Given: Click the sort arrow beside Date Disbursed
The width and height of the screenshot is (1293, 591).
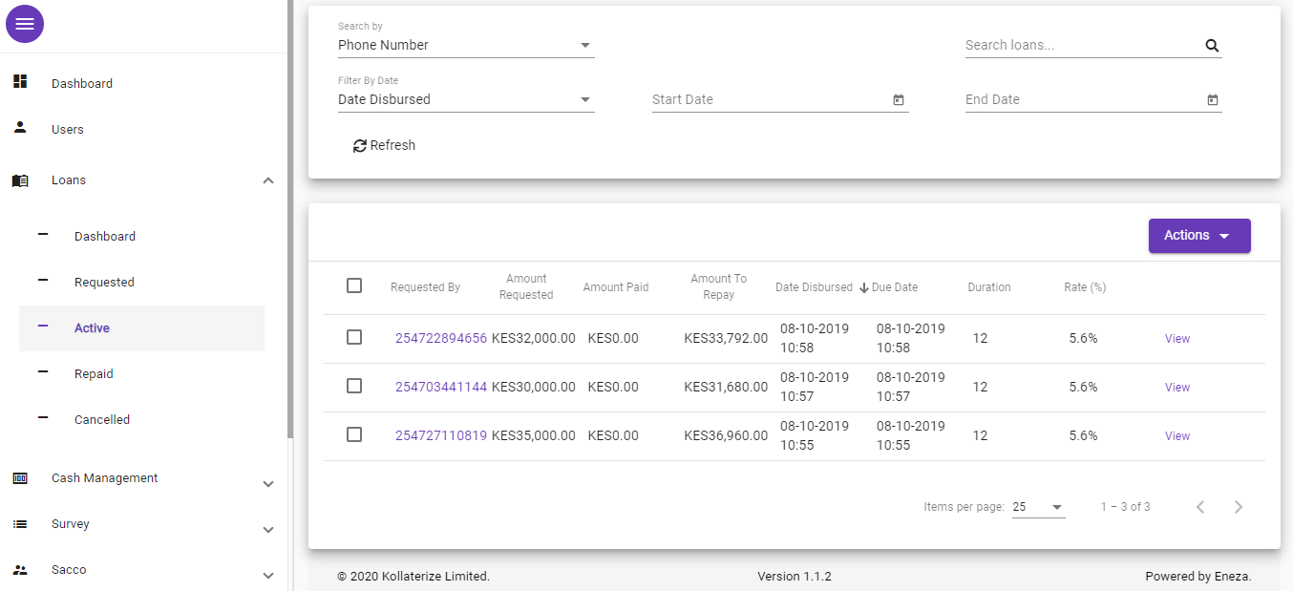Looking at the screenshot, I should coord(864,287).
